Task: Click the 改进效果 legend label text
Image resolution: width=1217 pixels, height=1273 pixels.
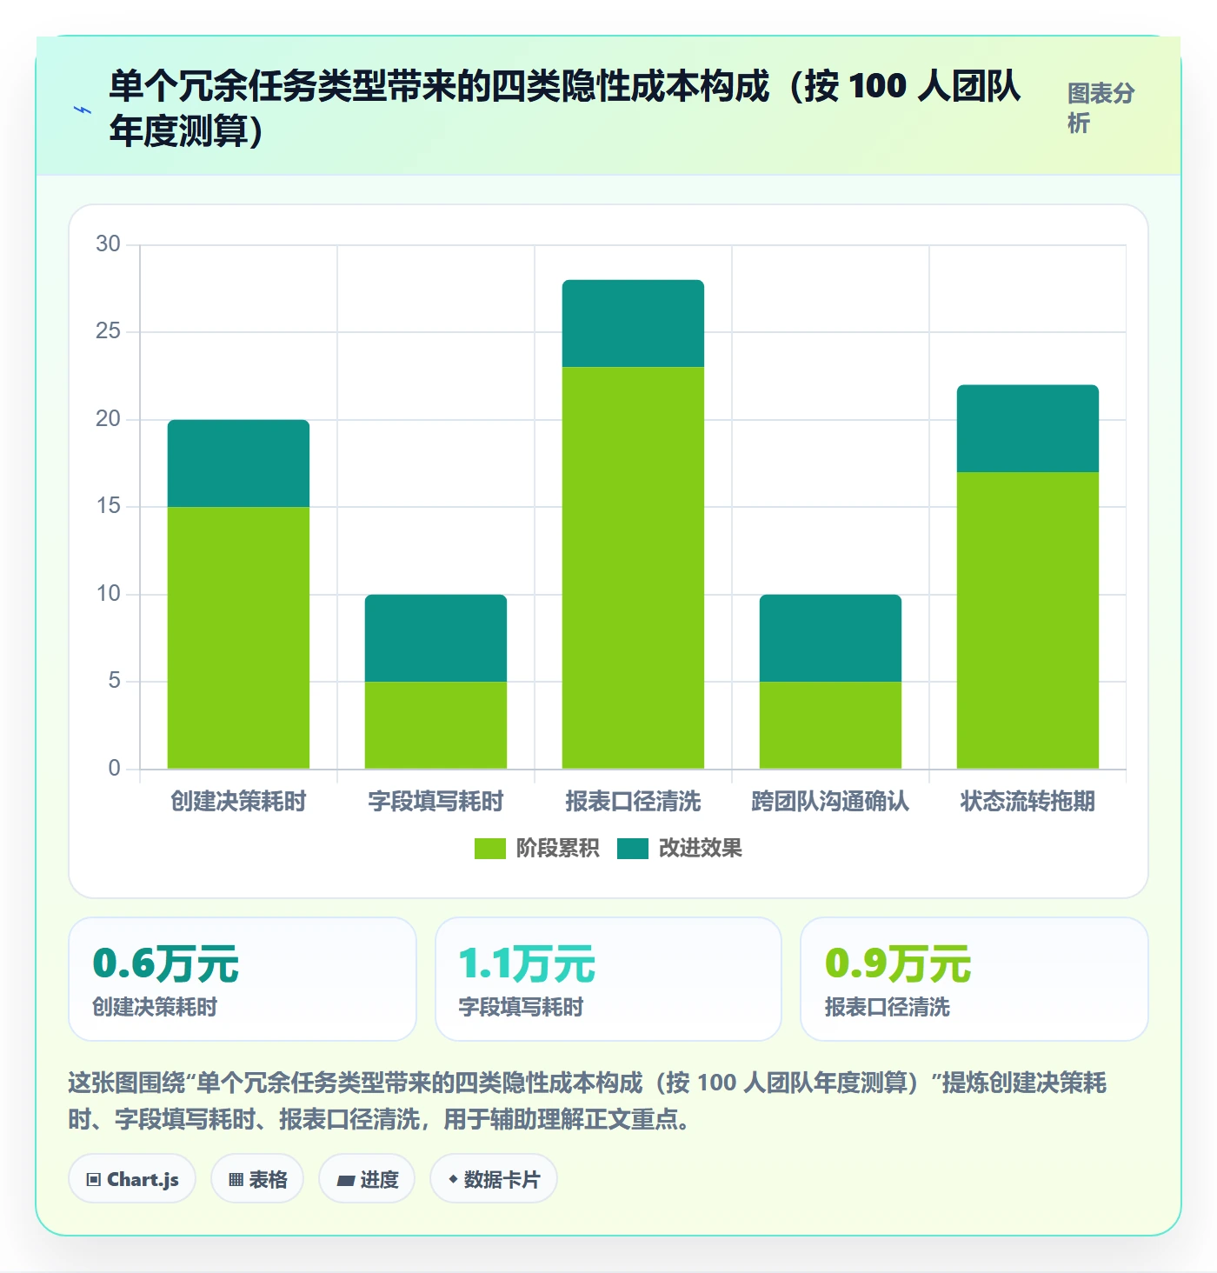Action: point(701,849)
